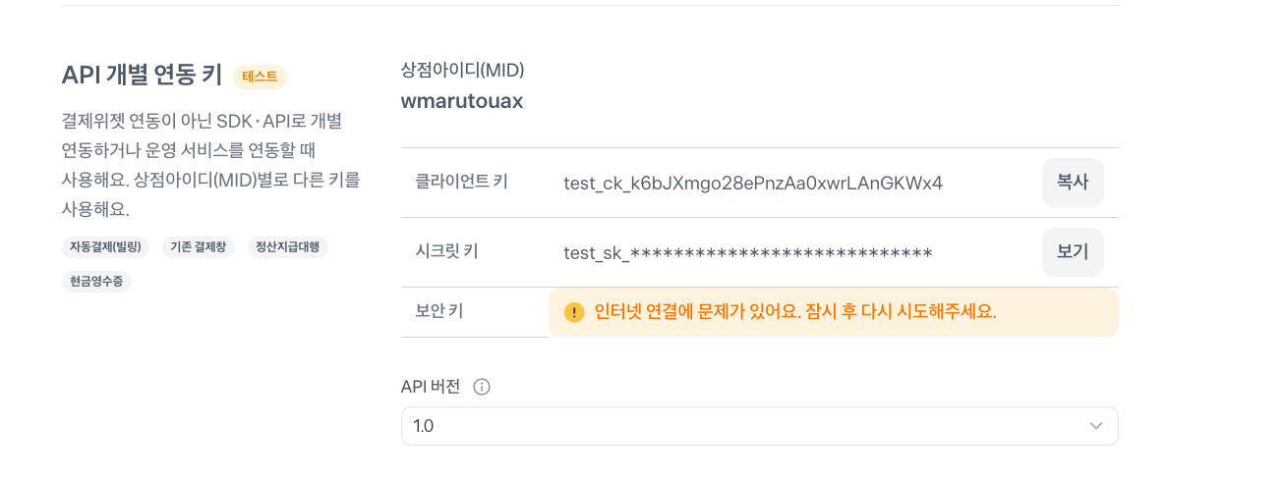The height and width of the screenshot is (480, 1283).
Task: Click the 정산지급대행 tag chip
Action: pos(287,247)
